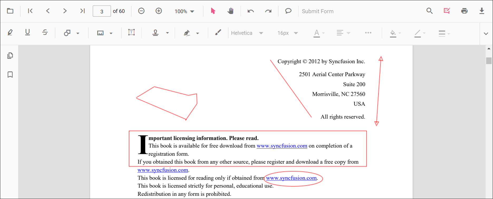Go to the previous page

click(48, 11)
